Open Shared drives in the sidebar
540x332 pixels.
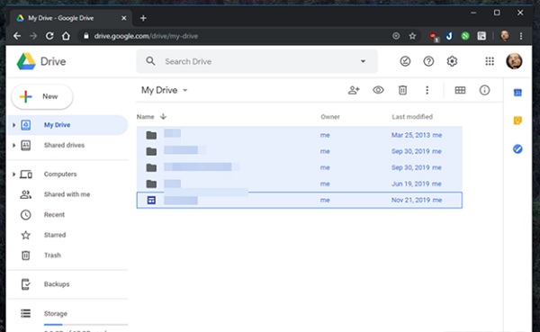coord(64,145)
